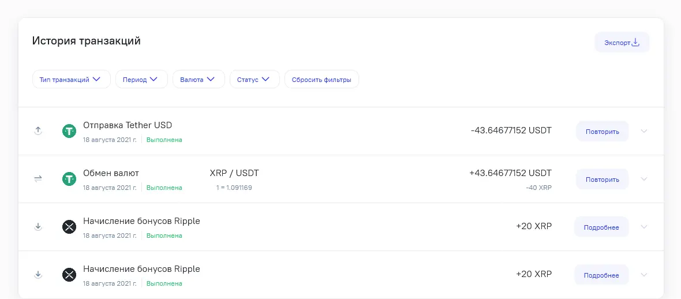This screenshot has width=681, height=299.
Task: Click the download arrow icon in the last Начисление бонусов Ripple row
Action: [x=38, y=274]
